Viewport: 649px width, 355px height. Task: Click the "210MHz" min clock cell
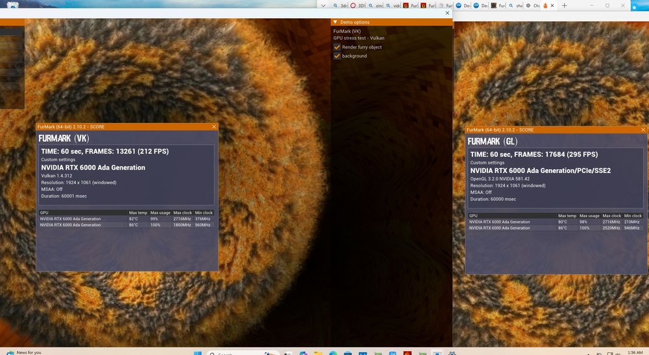pos(632,222)
